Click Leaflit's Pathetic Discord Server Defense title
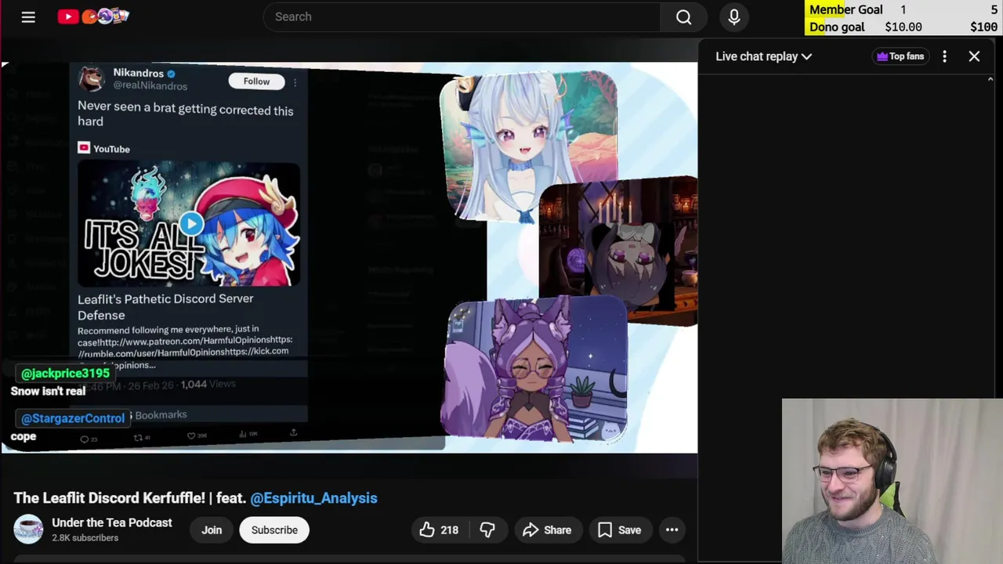This screenshot has width=1003, height=564. click(165, 307)
